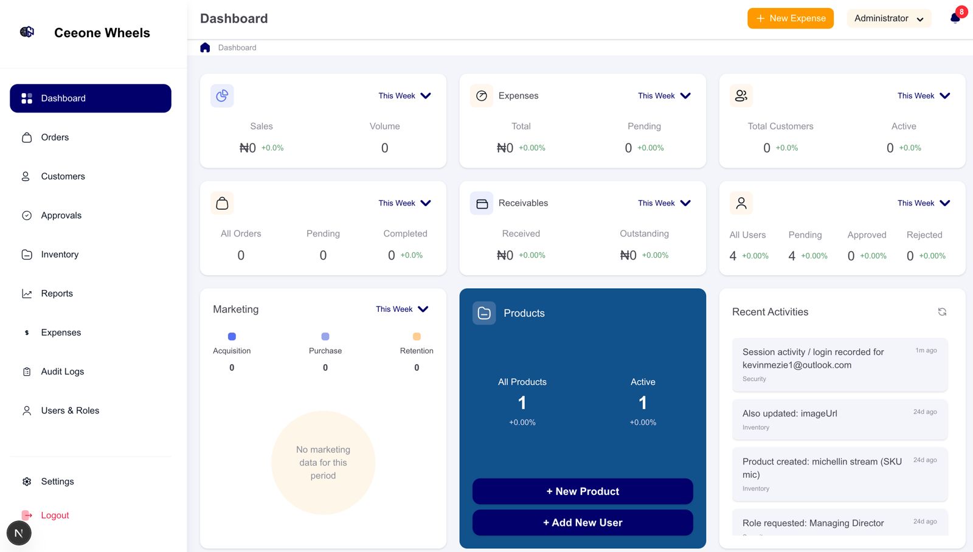Select Dashboard in the sidebar menu

[91, 98]
